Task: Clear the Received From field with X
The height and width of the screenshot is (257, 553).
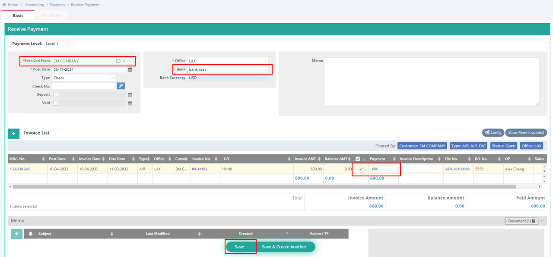Action: click(124, 61)
